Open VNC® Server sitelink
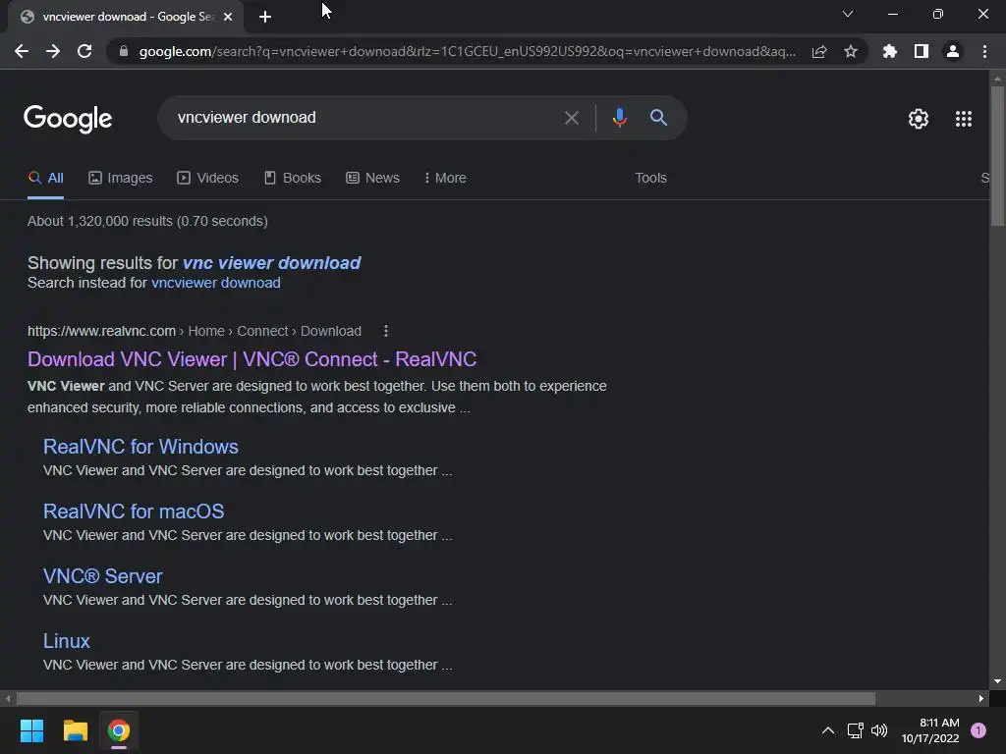Viewport: 1006px width, 754px height. [102, 576]
